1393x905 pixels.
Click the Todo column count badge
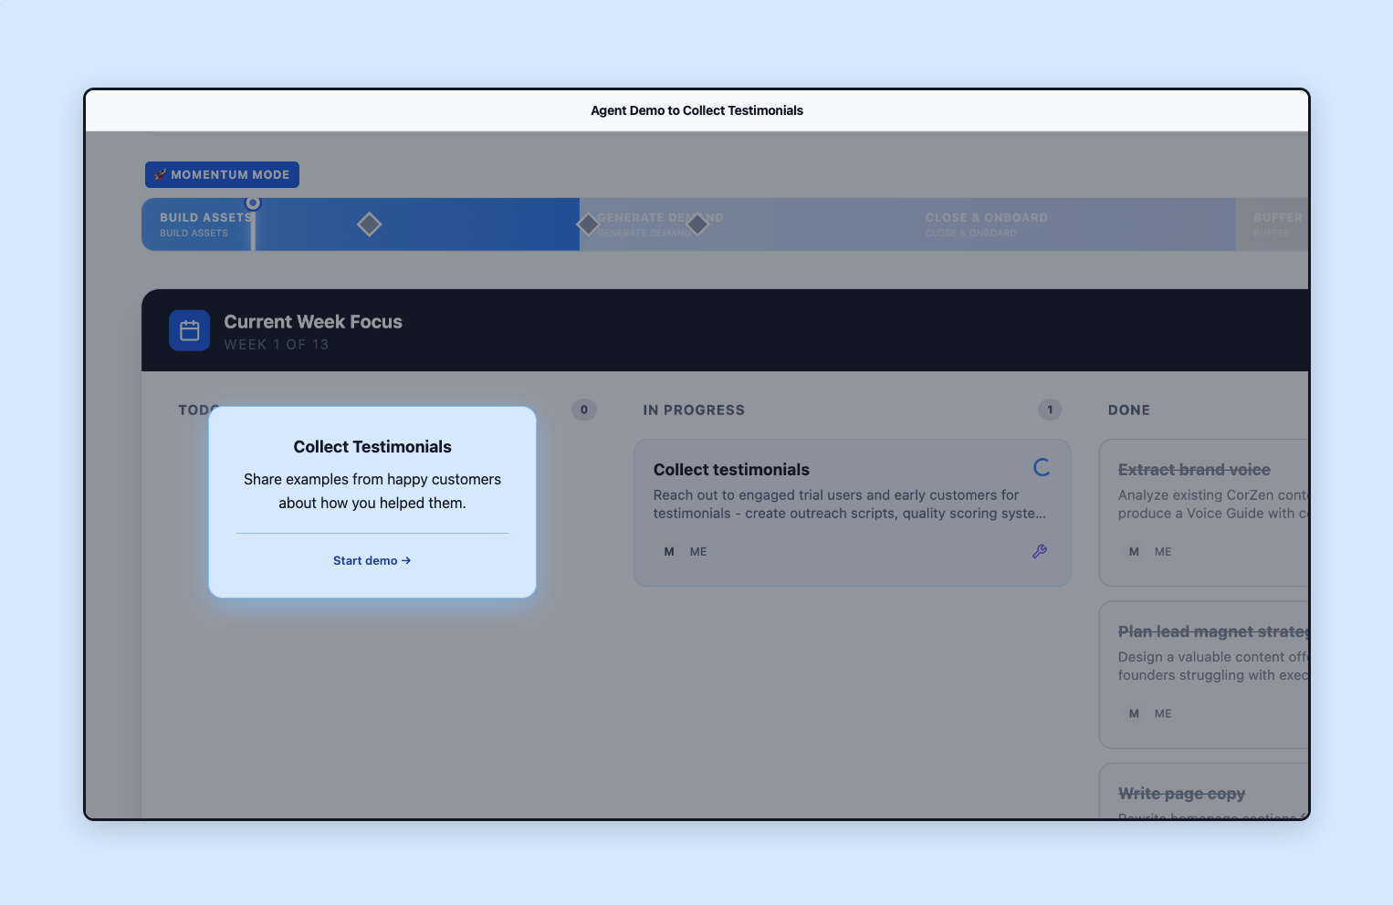pyautogui.click(x=584, y=410)
